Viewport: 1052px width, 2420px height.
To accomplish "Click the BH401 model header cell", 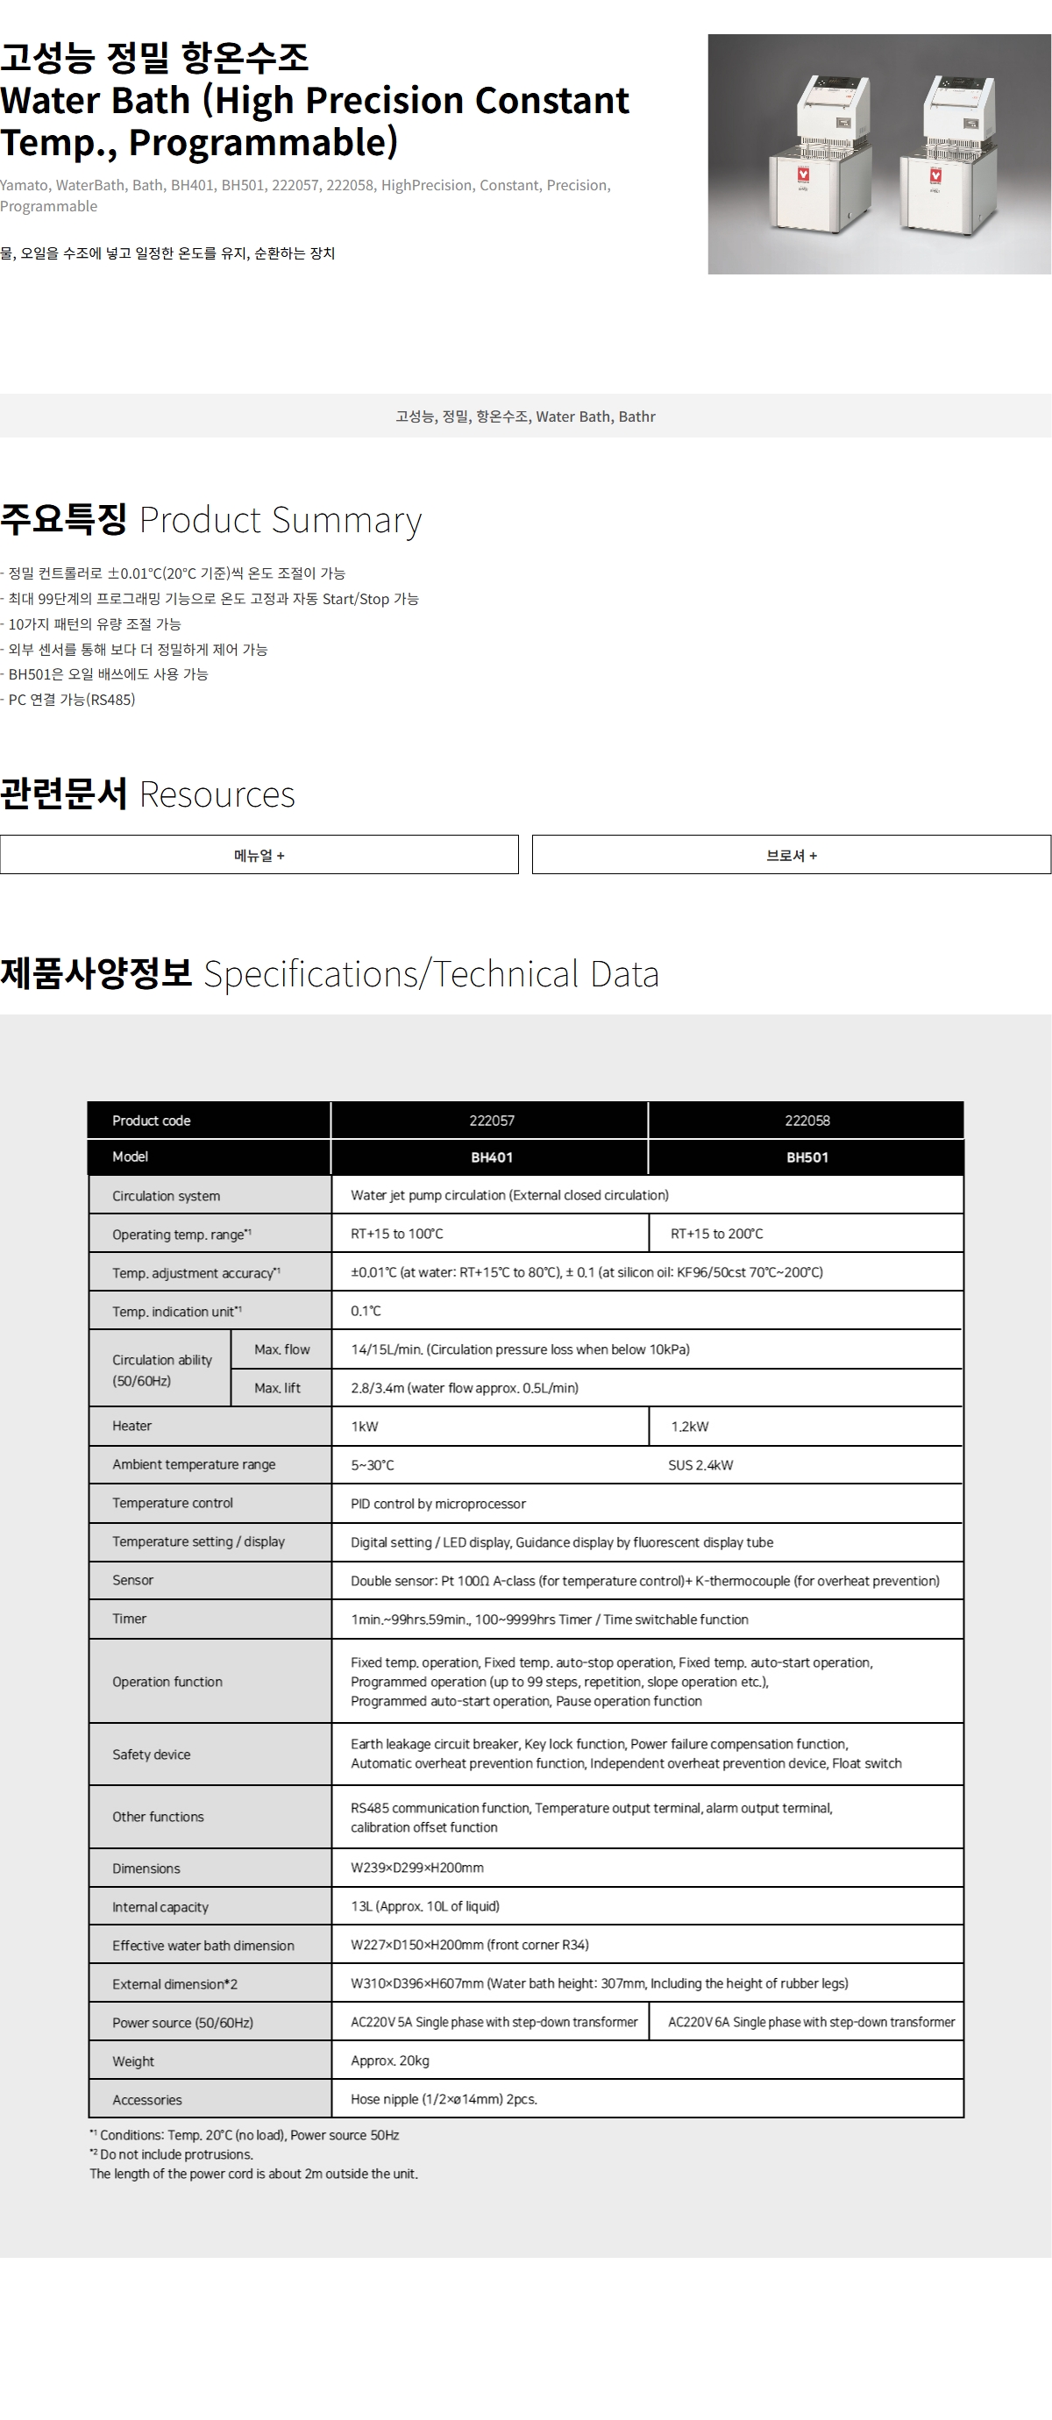I will point(491,1157).
